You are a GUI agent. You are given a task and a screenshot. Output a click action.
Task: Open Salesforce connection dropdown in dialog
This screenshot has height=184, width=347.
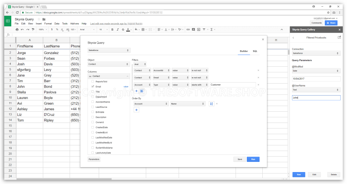coord(109,51)
